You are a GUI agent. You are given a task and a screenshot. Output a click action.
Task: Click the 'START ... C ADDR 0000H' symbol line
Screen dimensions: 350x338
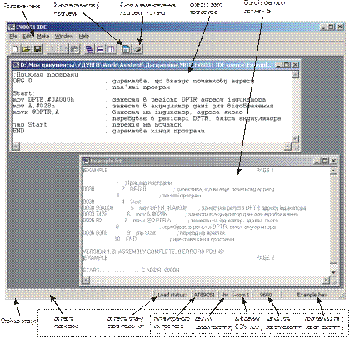[131, 270]
